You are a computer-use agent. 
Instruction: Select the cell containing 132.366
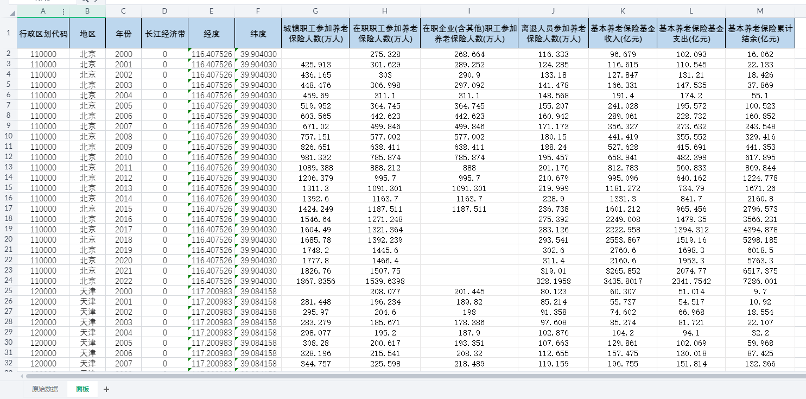tap(760, 363)
